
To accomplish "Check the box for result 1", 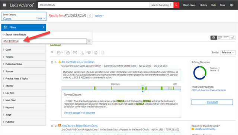I will pos(52,62).
